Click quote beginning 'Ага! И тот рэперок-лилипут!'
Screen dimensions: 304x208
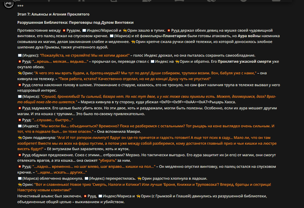(147, 143)
